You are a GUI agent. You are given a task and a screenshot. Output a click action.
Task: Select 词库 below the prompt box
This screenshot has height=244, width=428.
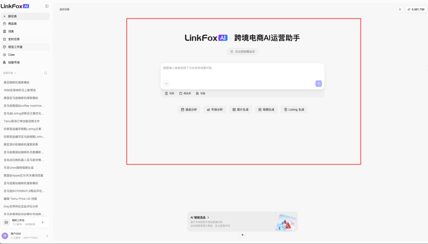(170, 93)
